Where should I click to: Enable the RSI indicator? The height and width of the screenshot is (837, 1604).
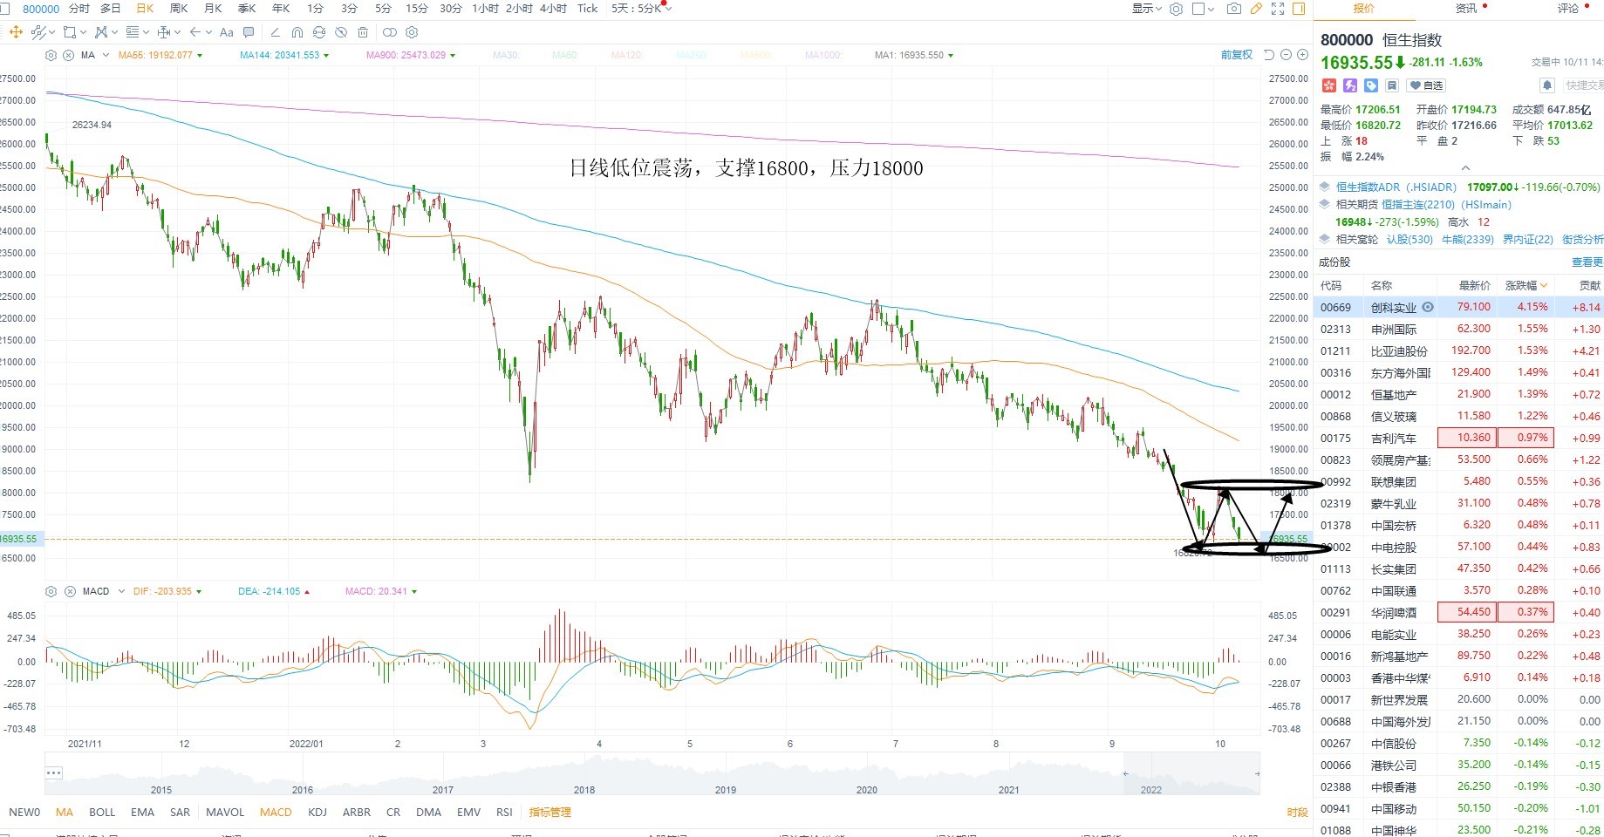(x=504, y=812)
